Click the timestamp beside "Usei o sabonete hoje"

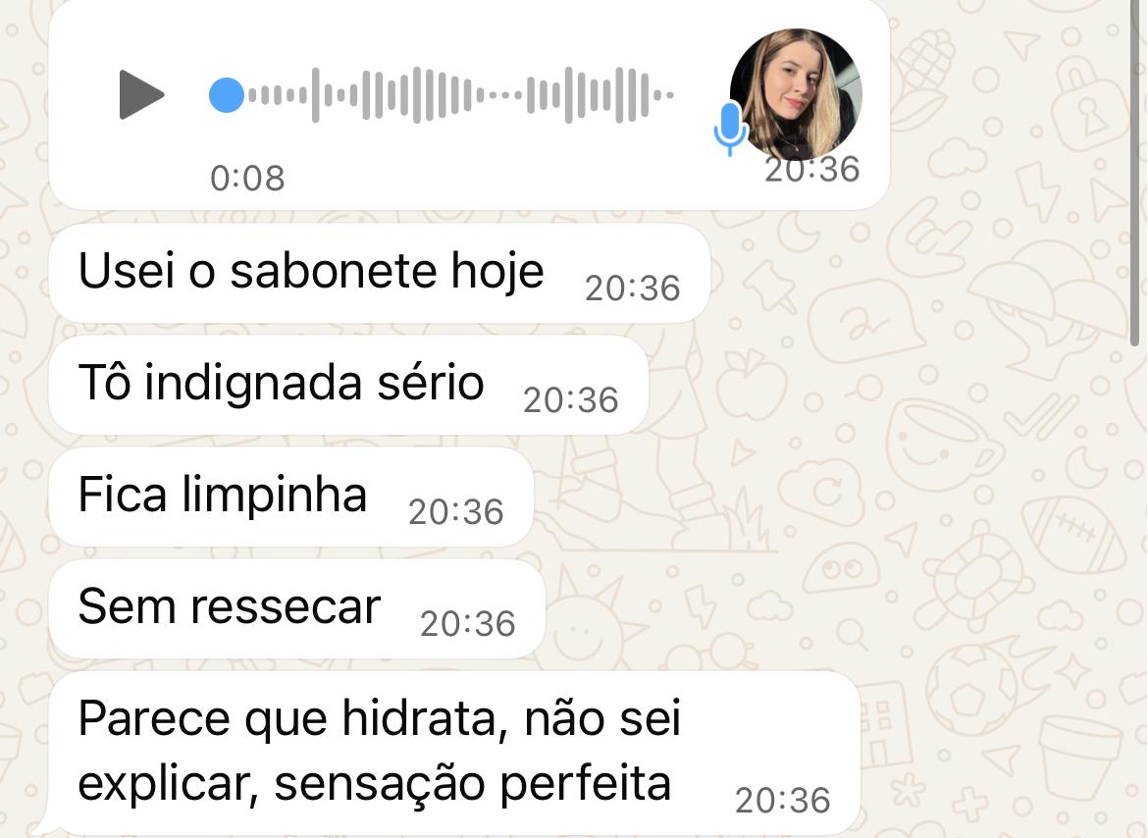pyautogui.click(x=633, y=288)
